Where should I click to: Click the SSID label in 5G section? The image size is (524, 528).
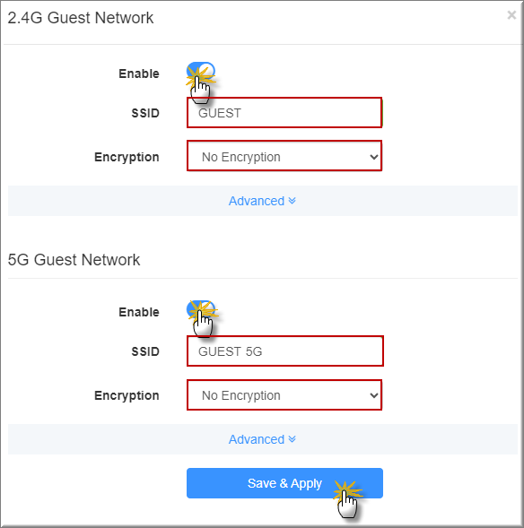[x=145, y=351]
